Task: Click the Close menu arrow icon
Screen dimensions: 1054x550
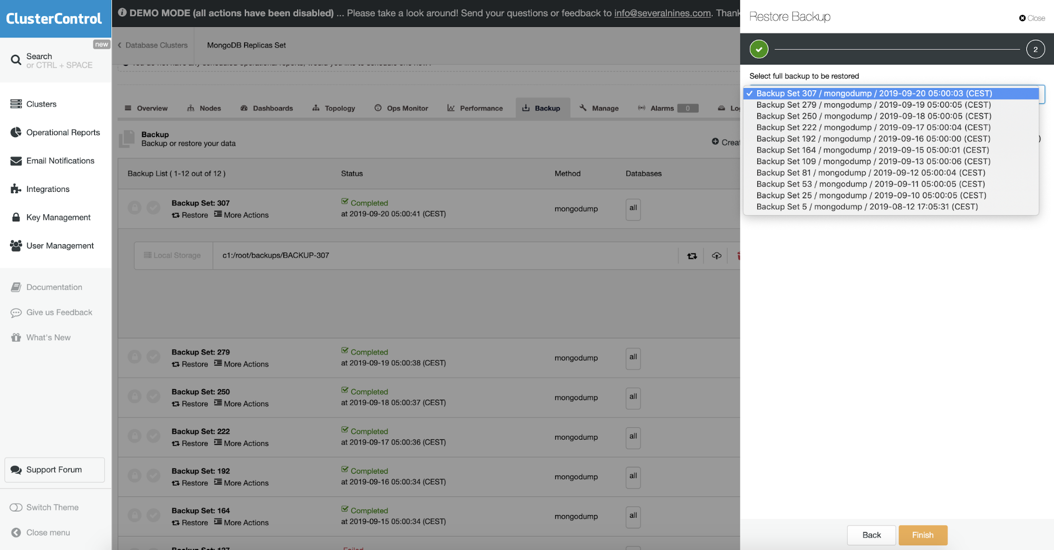Action: click(16, 533)
